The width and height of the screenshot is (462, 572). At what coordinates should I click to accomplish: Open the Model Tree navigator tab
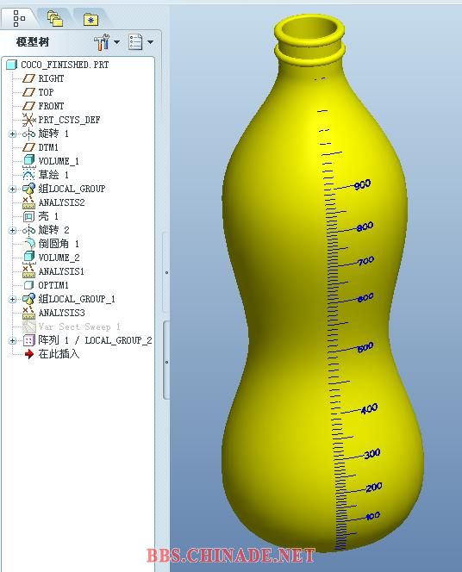click(19, 18)
